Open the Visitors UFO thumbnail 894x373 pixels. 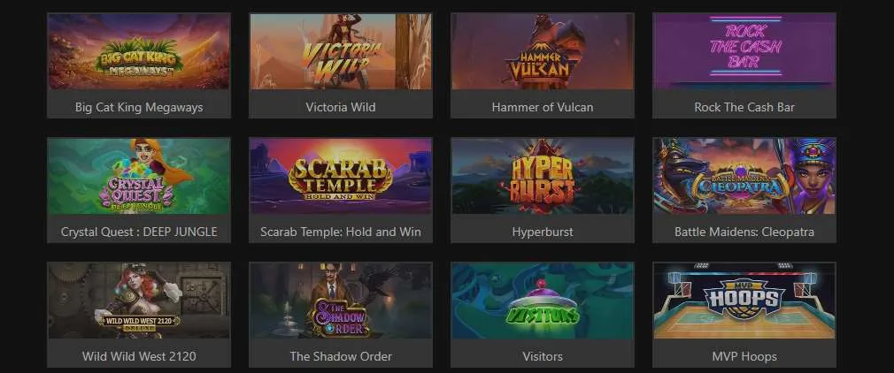(543, 301)
